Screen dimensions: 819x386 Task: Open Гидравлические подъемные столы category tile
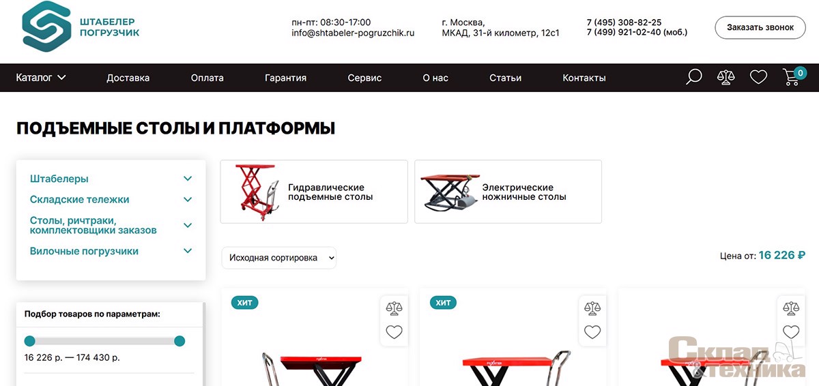(x=314, y=192)
